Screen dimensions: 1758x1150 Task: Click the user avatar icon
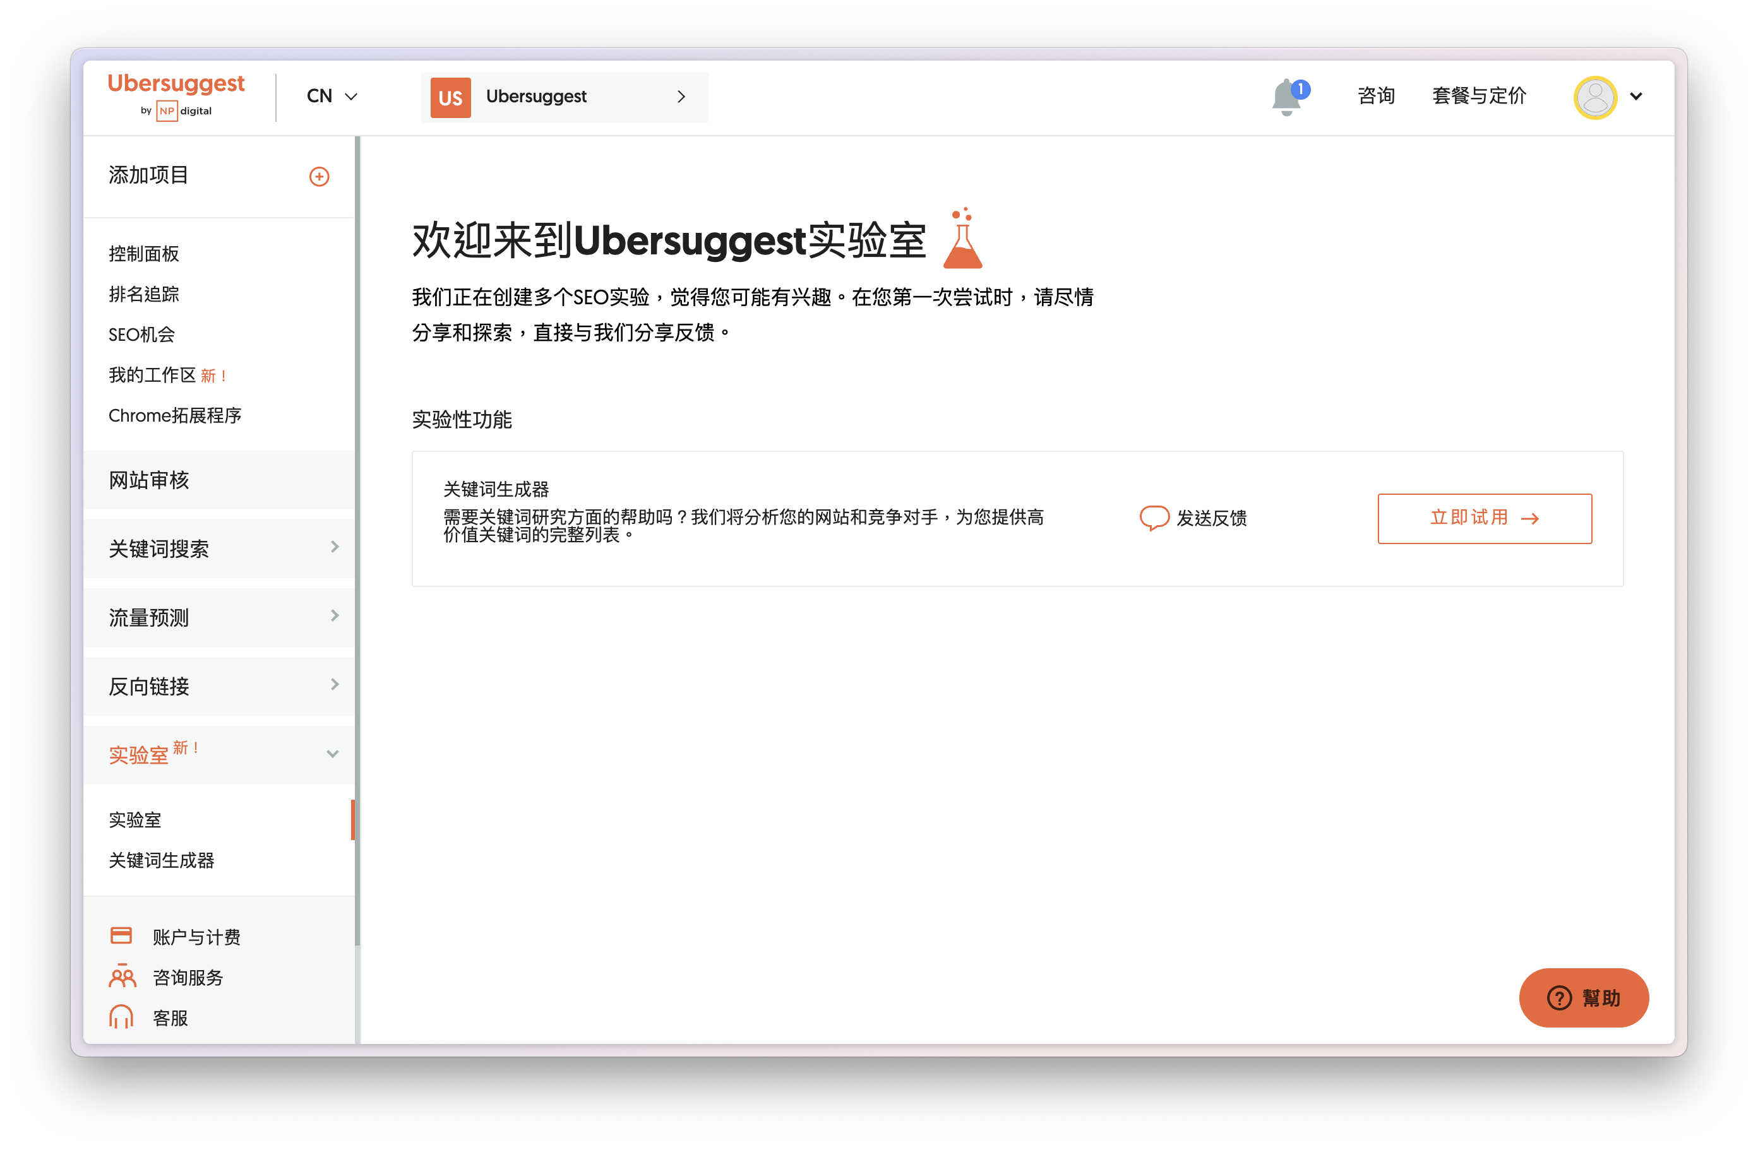point(1594,97)
